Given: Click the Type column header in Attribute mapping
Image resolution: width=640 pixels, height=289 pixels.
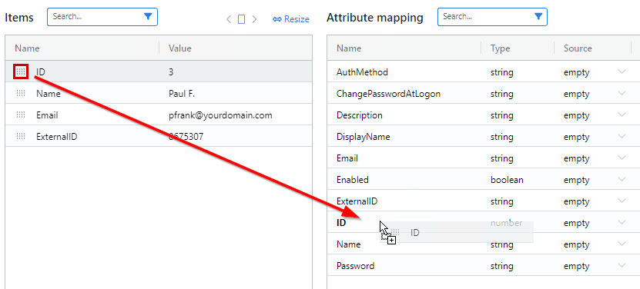Looking at the screenshot, I should pos(500,48).
